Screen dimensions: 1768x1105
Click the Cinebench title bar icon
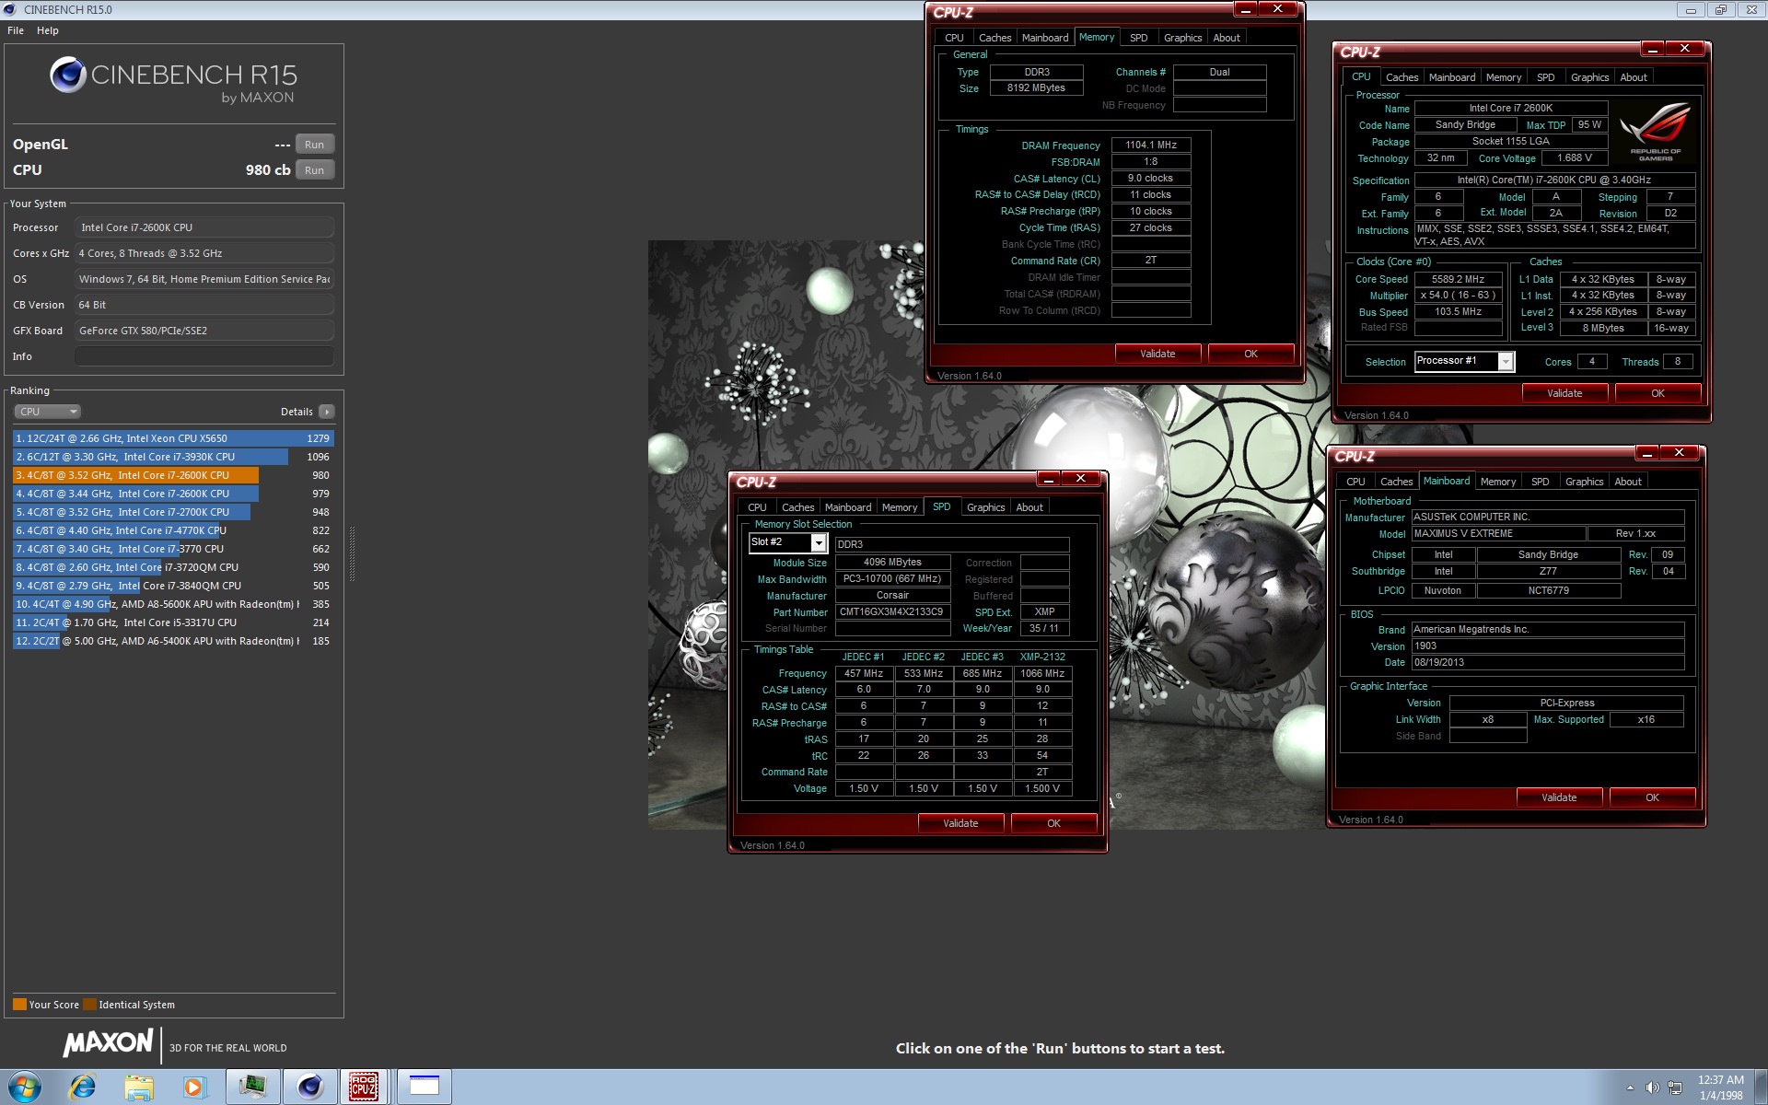point(11,9)
